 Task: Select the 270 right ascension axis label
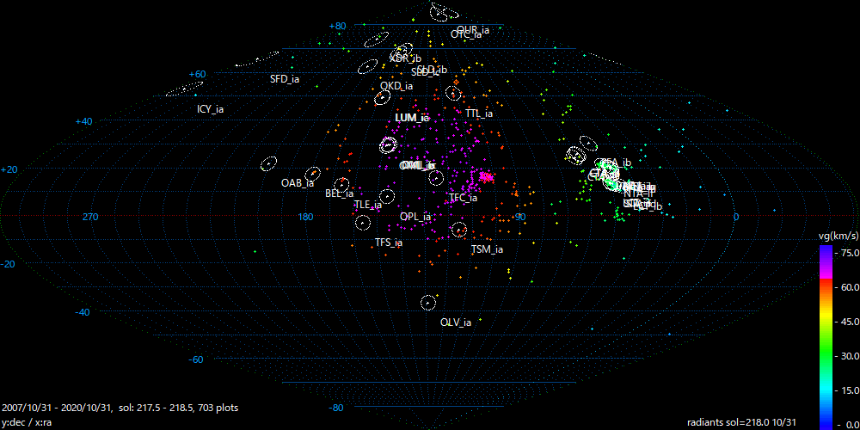90,217
